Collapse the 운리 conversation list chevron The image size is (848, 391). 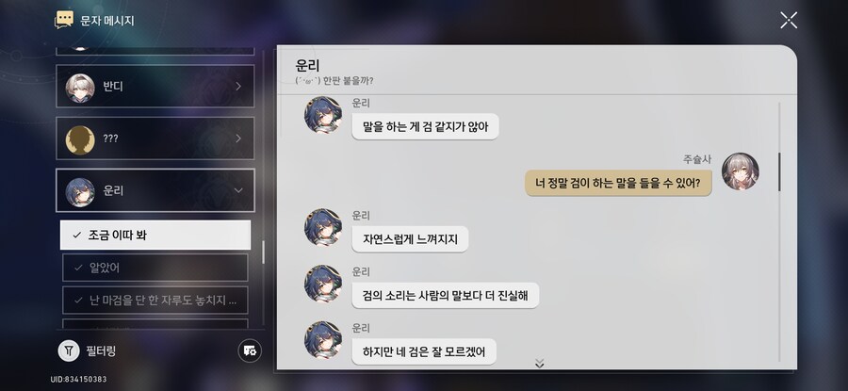tap(238, 190)
